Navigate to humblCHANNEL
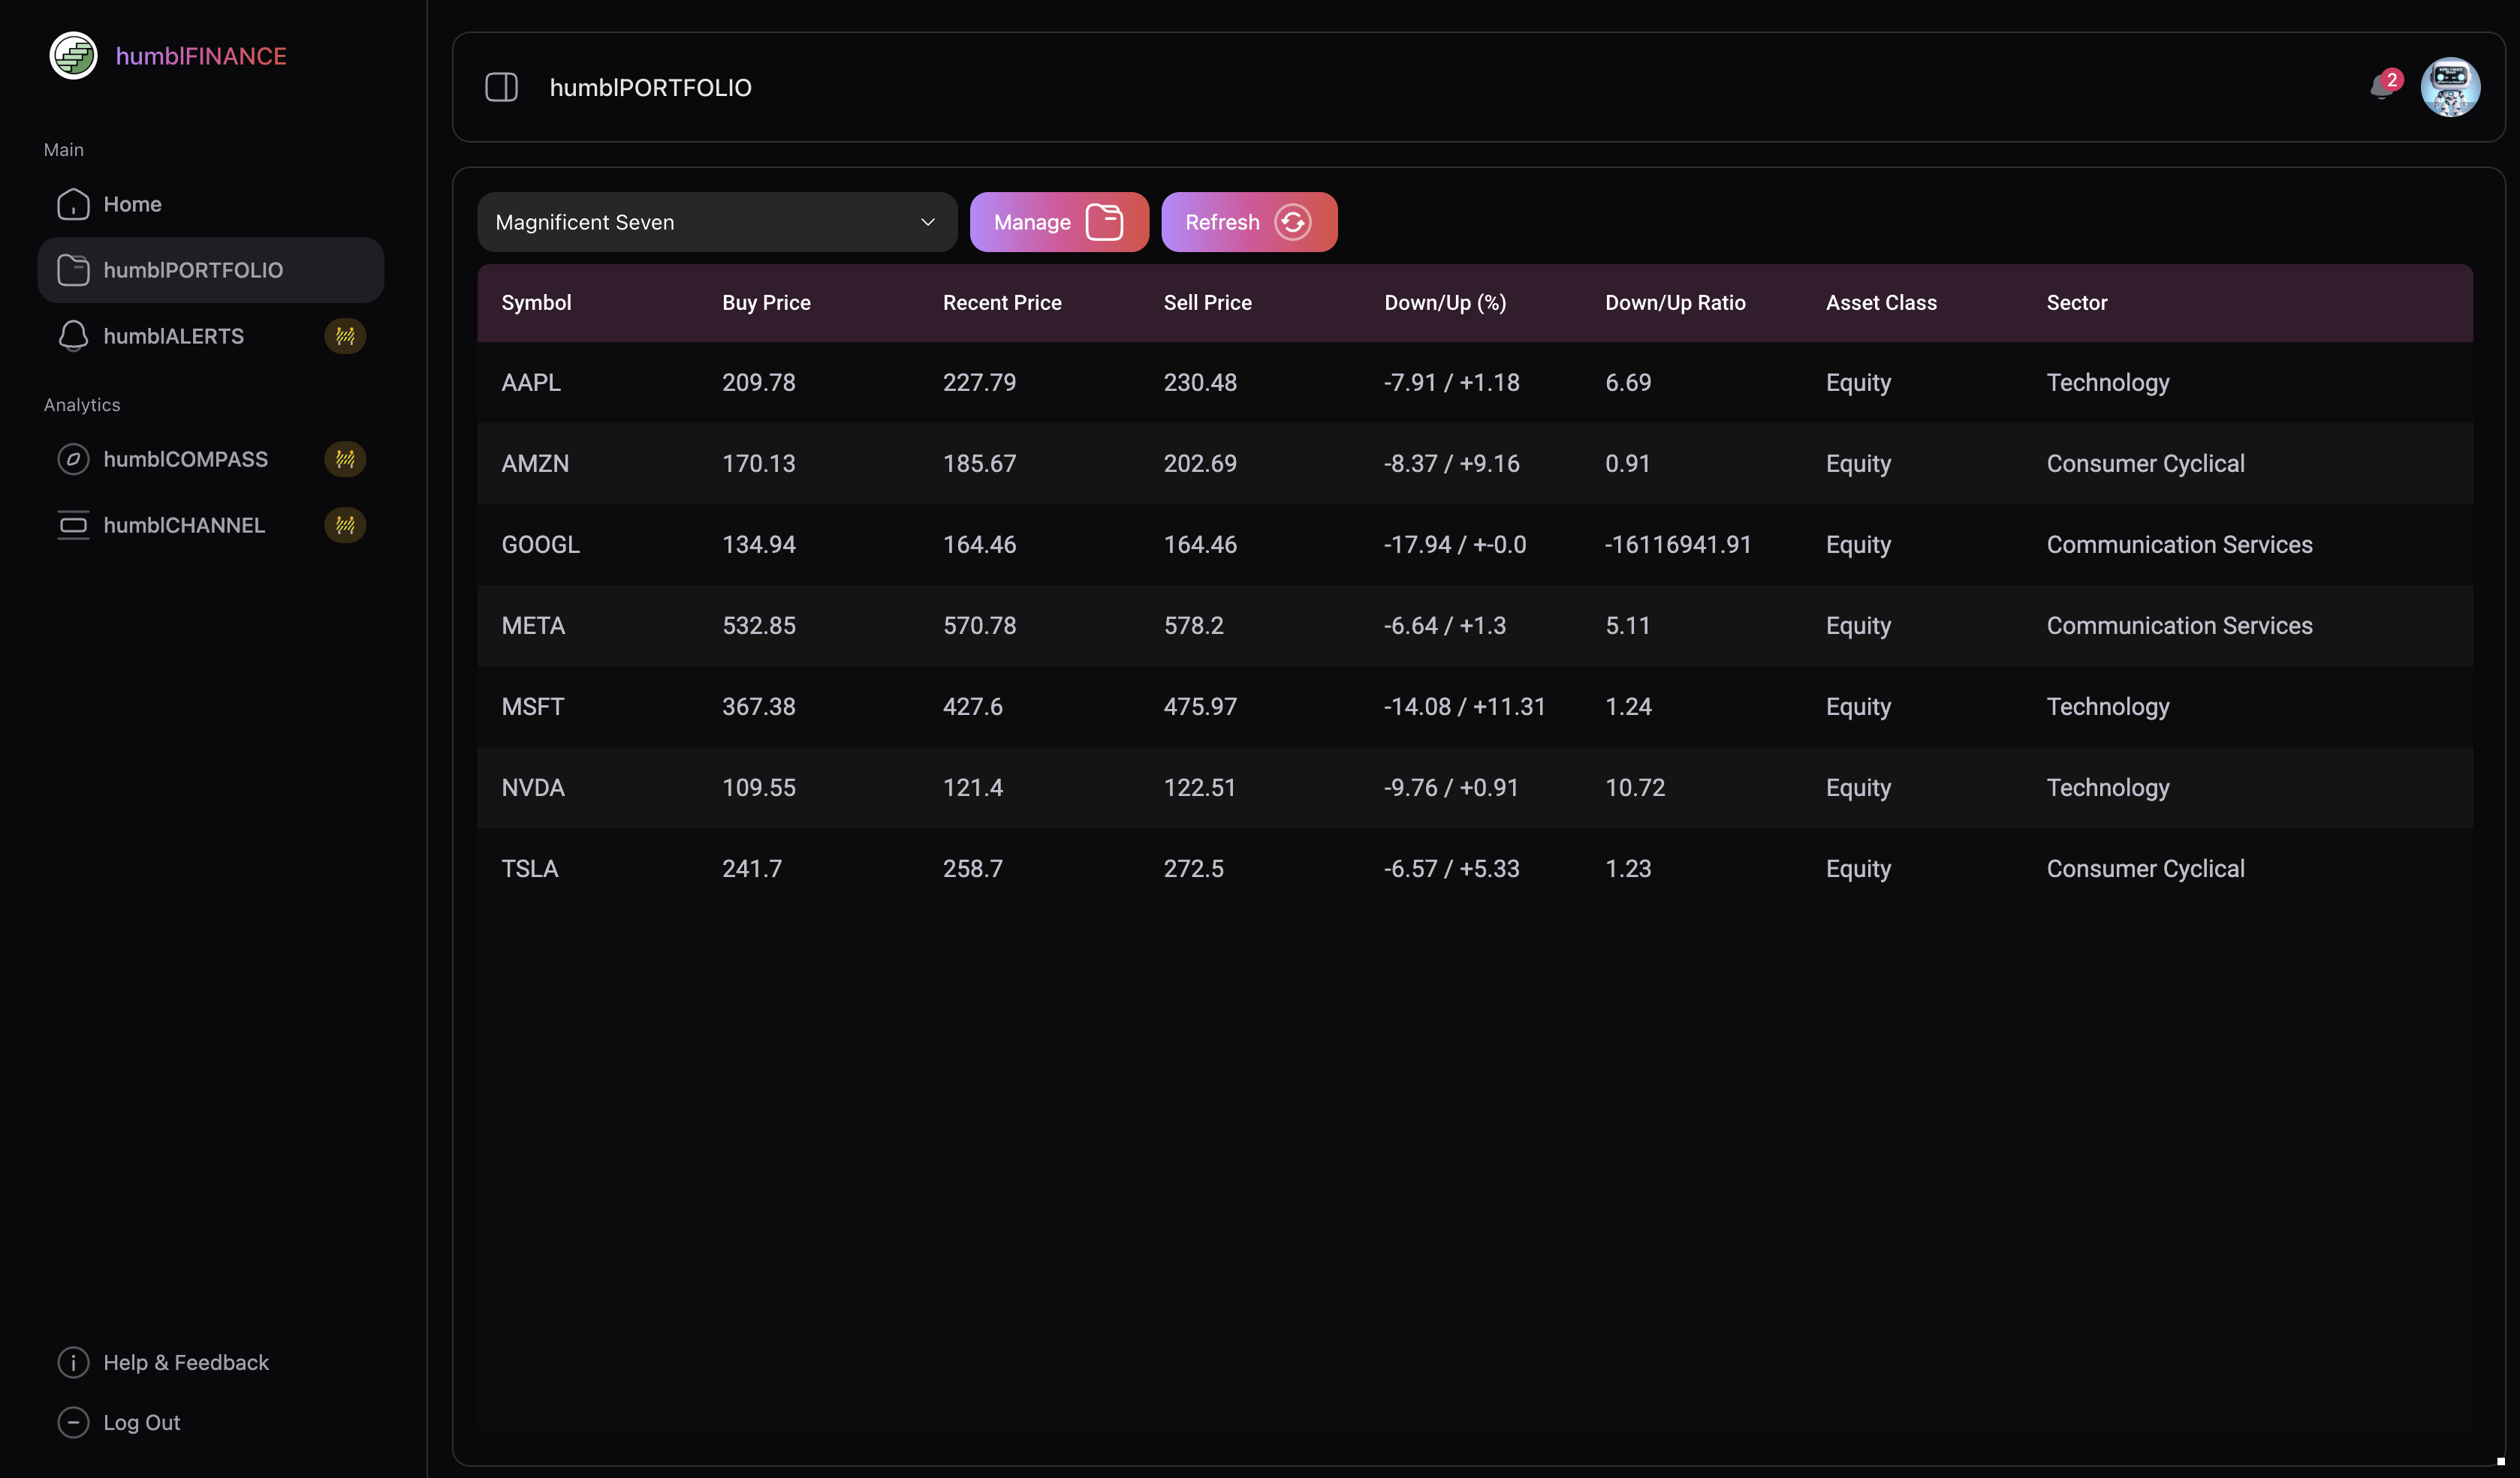The image size is (2520, 1478). click(210, 524)
